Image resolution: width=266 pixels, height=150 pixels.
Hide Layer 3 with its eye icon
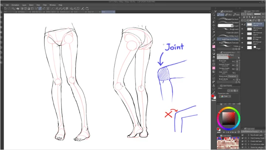(x=242, y=29)
